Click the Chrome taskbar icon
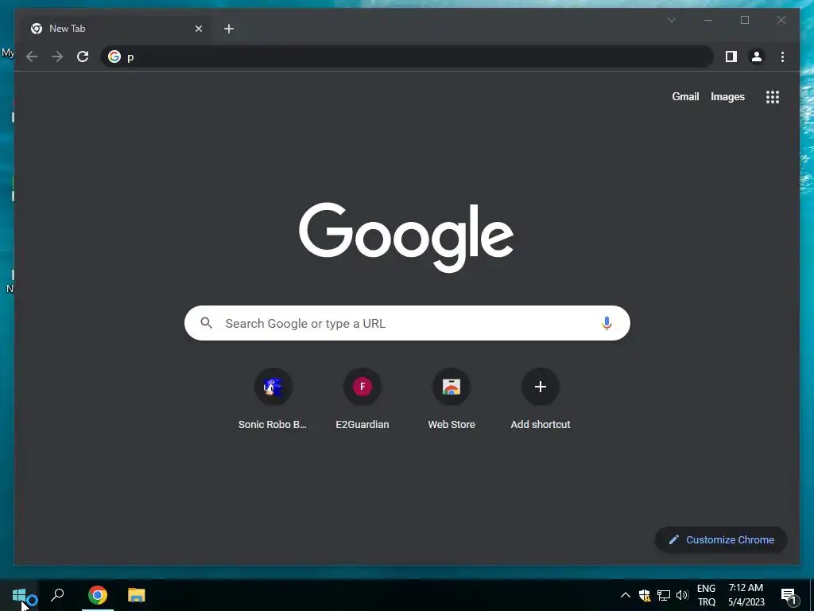This screenshot has width=814, height=611. [x=98, y=595]
